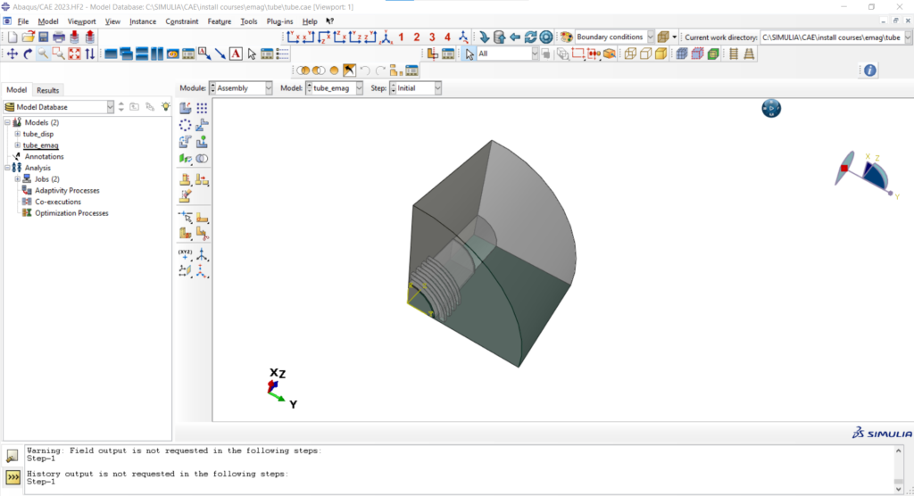Toggle mesh visibility with blue cube icon
This screenshot has height=496, width=914.
click(x=681, y=54)
